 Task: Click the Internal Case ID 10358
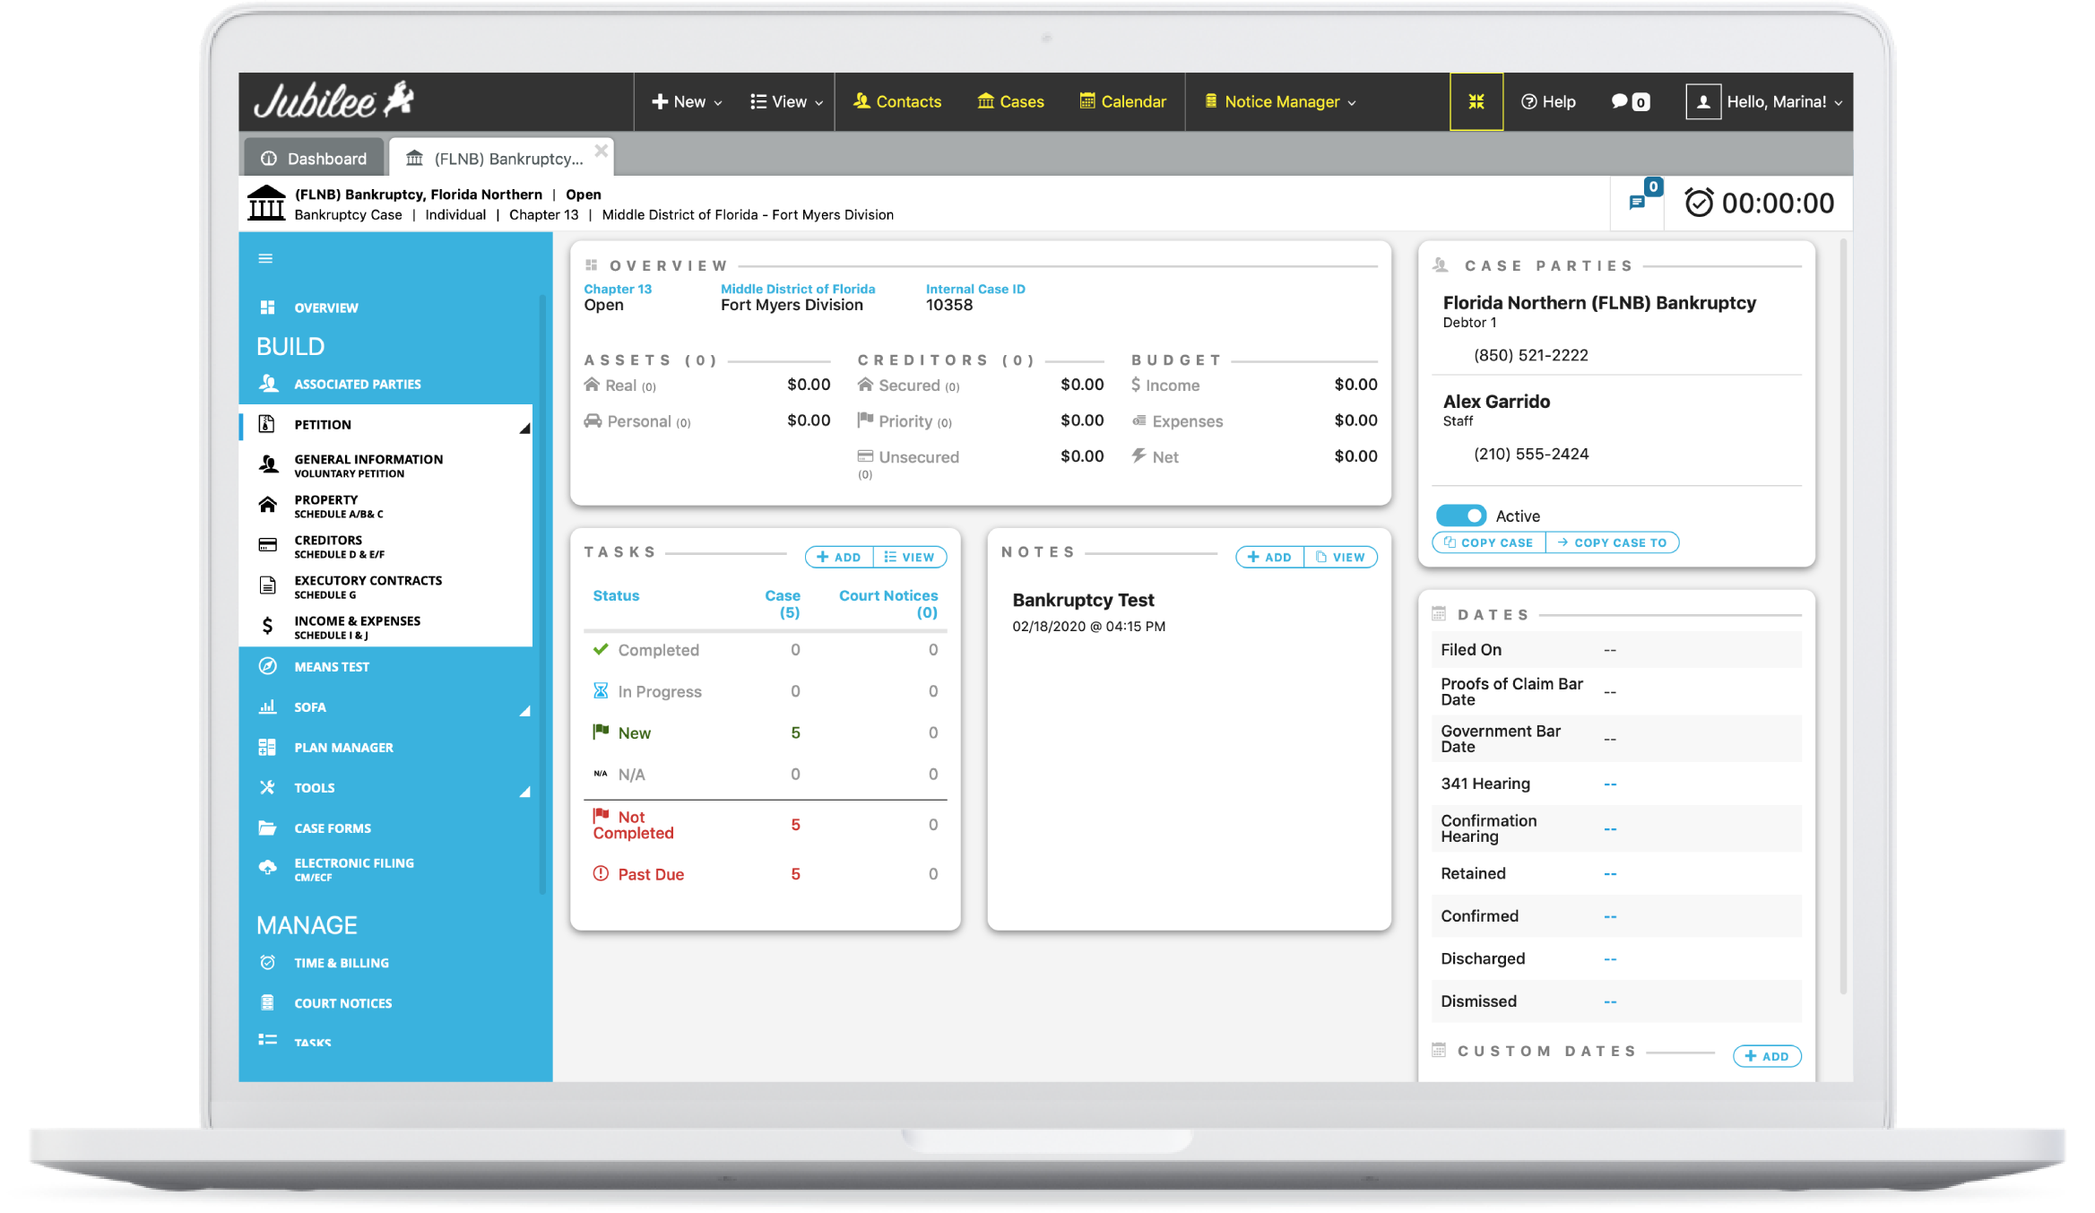point(948,305)
